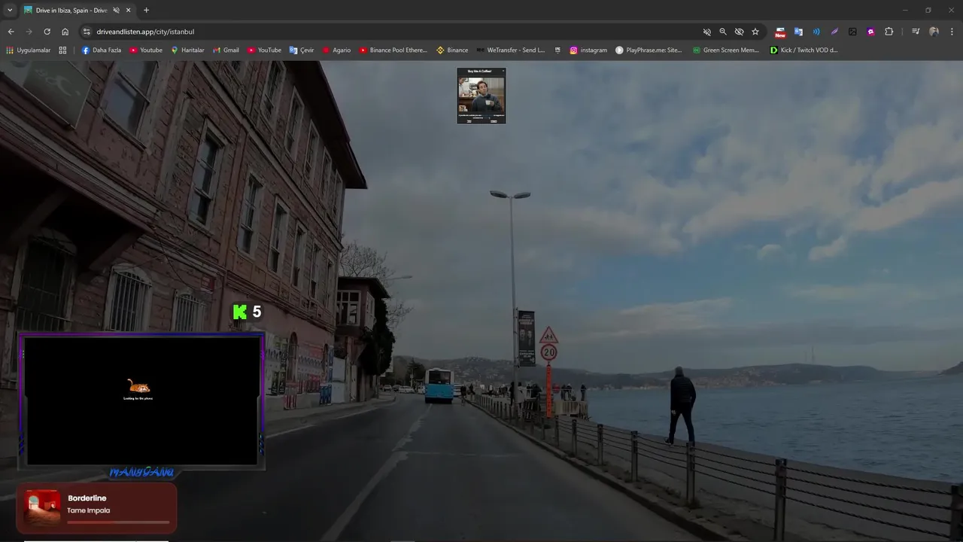This screenshot has height=542, width=963.
Task: Click the black webcam overlay panel
Action: coord(141,400)
